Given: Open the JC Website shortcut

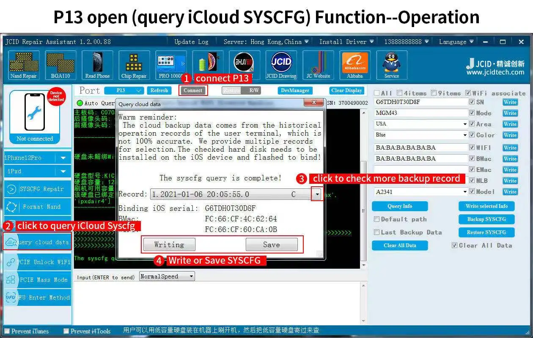Looking at the screenshot, I should [x=318, y=65].
